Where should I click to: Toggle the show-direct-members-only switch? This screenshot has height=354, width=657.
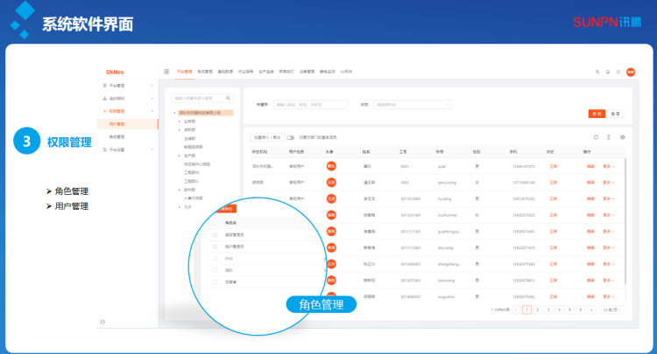(x=292, y=137)
